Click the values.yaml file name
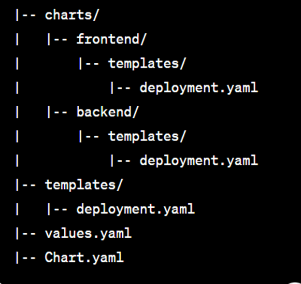The height and width of the screenshot is (284, 301). 88,234
